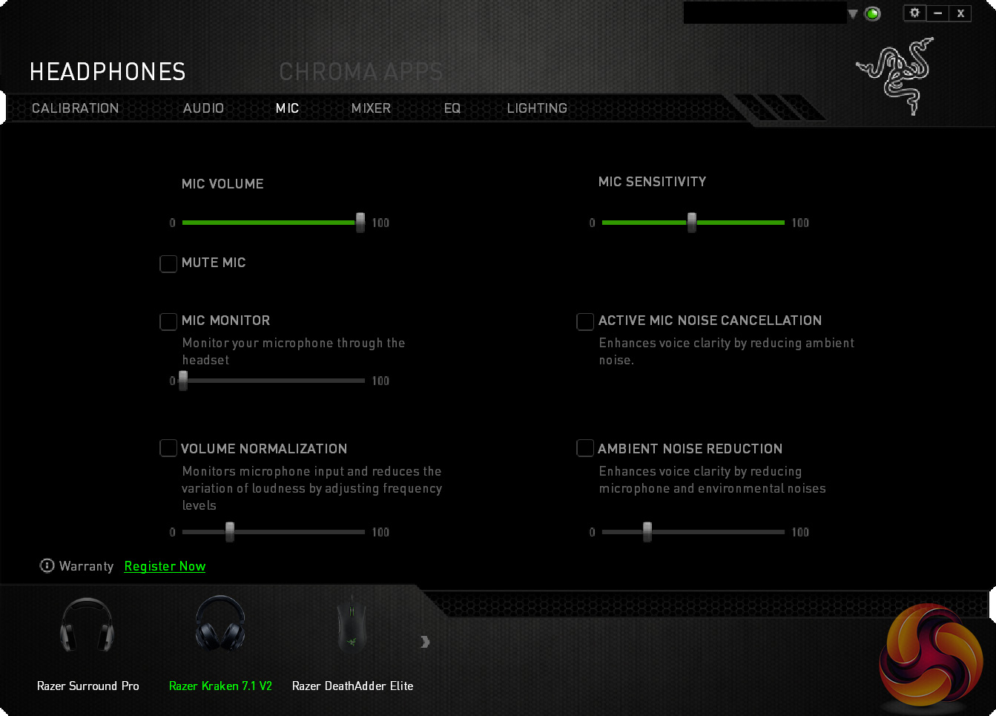Click the Mic Monitor slider handle

click(x=183, y=381)
